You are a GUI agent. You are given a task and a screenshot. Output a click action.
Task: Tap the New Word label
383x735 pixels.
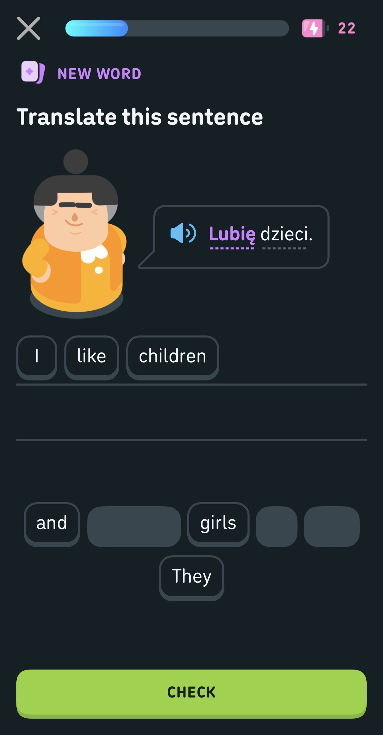coord(99,74)
